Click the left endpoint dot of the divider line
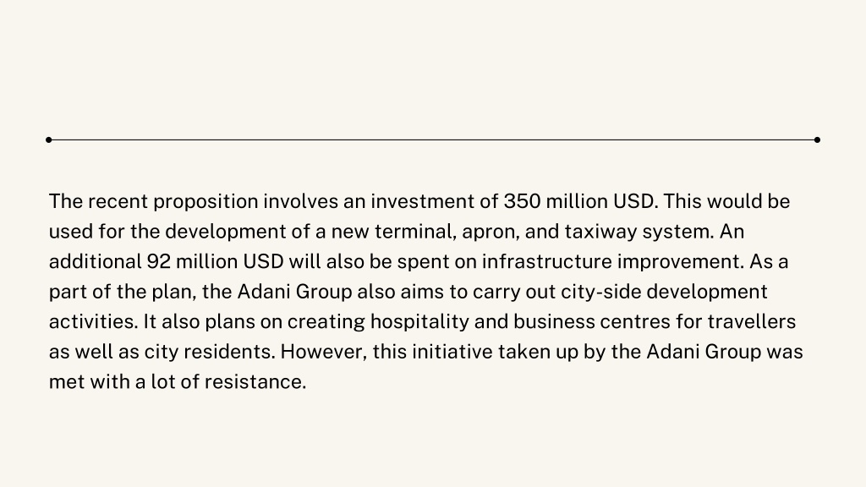 pyautogui.click(x=48, y=140)
